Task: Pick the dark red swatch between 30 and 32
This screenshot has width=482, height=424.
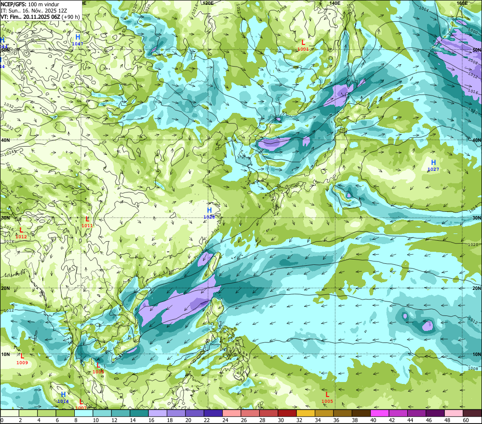Action: coord(287,413)
